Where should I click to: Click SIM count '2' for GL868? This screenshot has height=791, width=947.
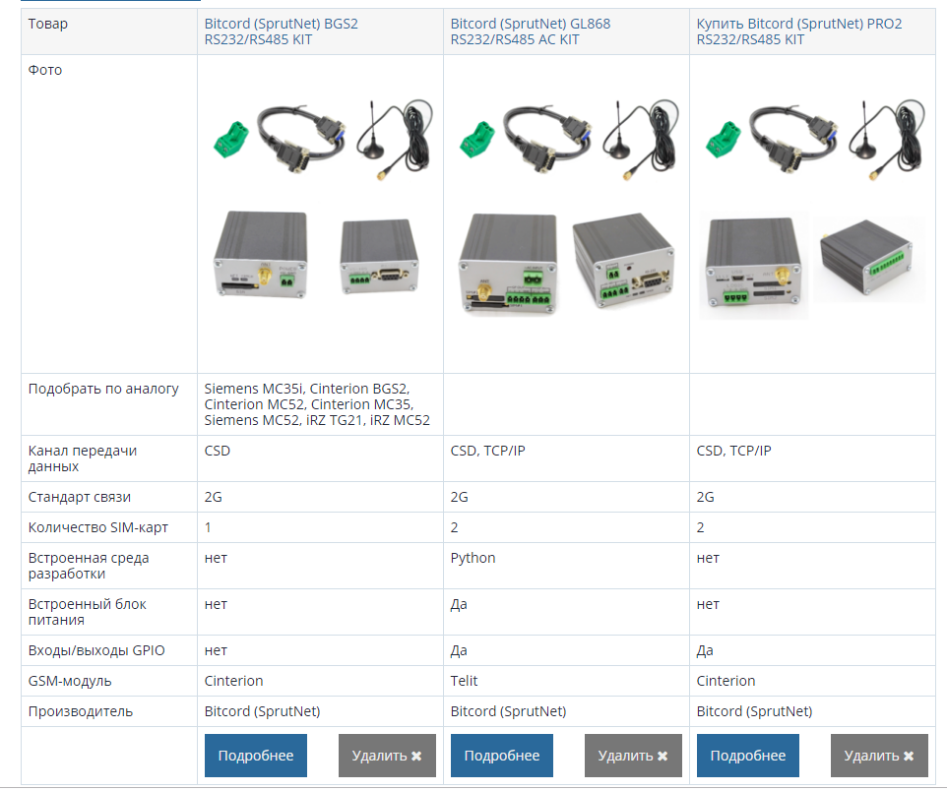[x=454, y=527]
